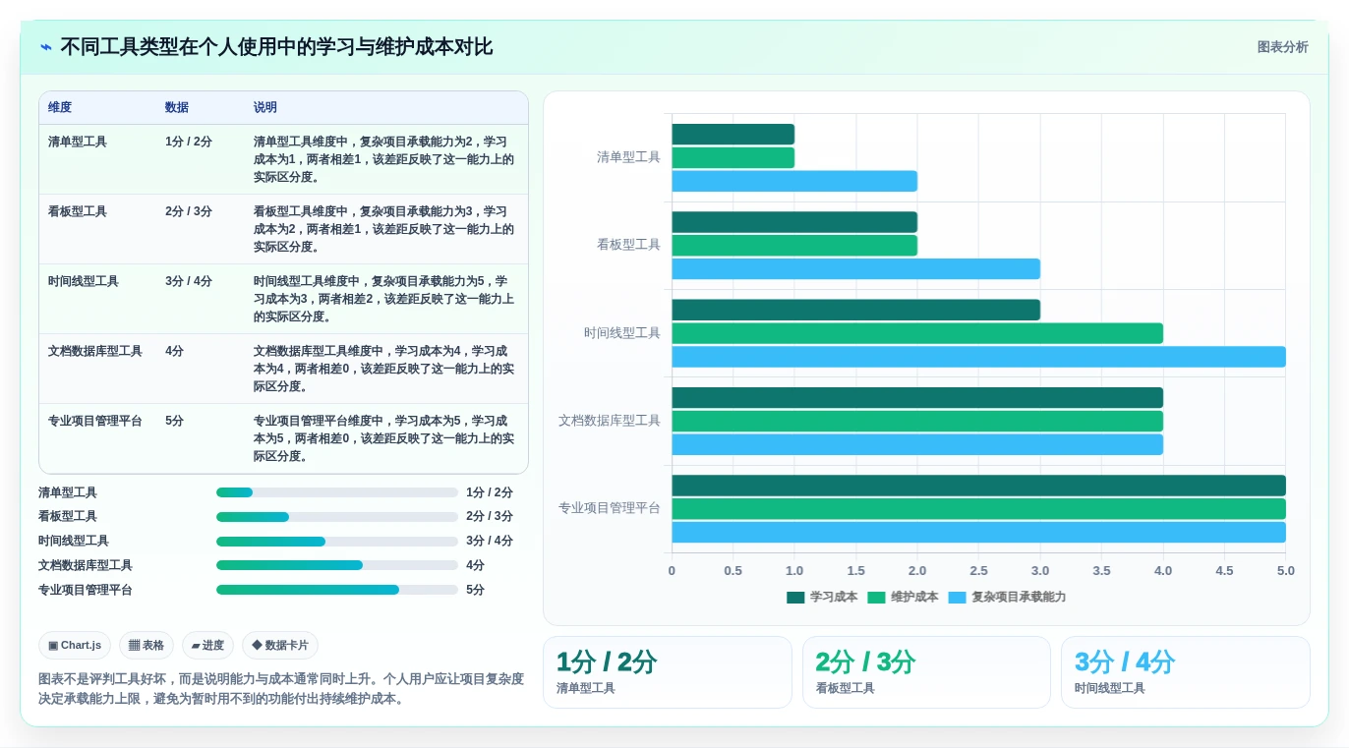
Task: Click the 清单型工具 chart axis label
Action: pyautogui.click(x=628, y=157)
